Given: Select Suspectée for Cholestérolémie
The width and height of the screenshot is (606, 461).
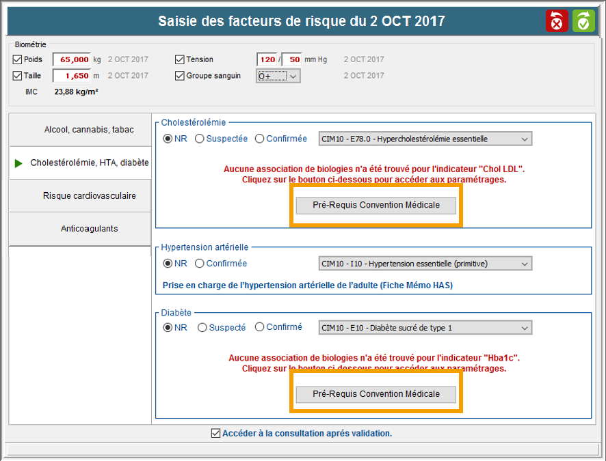Looking at the screenshot, I should coord(200,139).
